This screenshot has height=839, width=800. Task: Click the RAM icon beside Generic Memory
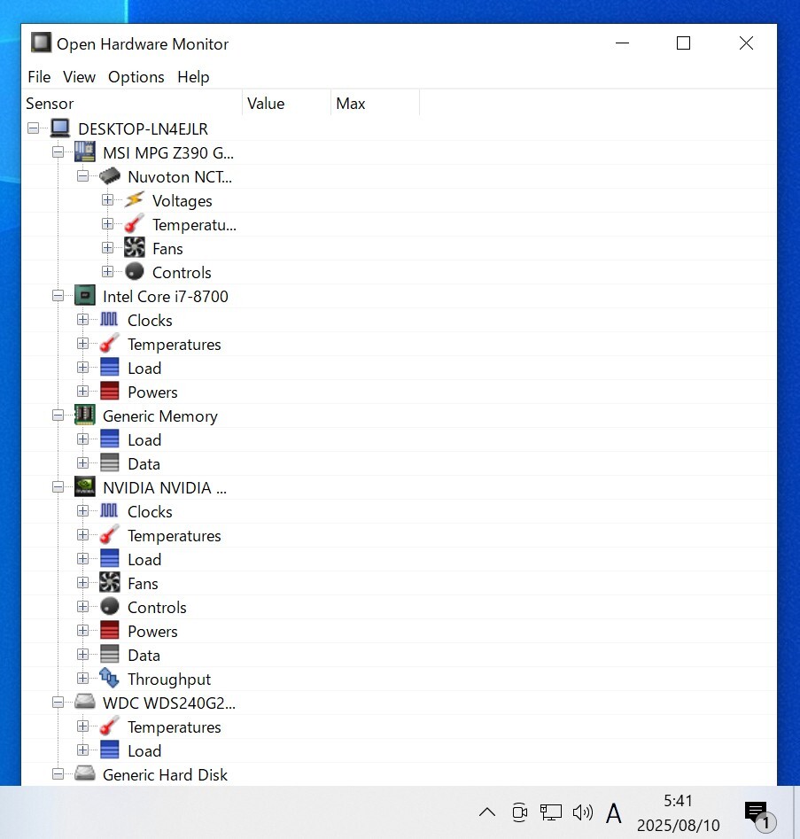[x=84, y=416]
